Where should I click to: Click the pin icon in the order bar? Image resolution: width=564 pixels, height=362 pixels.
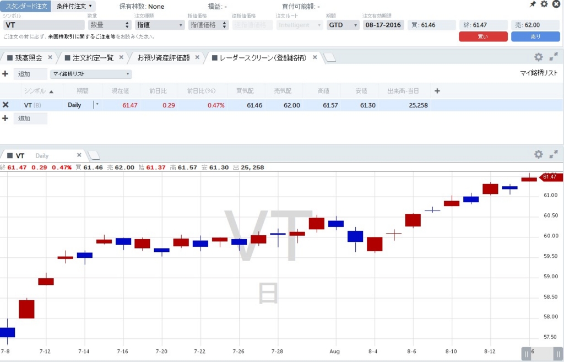pyautogui.click(x=533, y=4)
